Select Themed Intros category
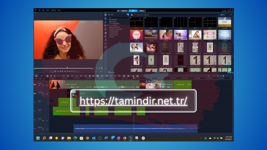This screenshot has height=150, width=267. [x=113, y=33]
